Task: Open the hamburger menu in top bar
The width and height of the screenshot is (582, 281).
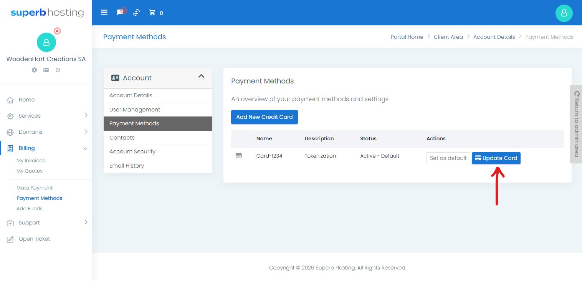Action: (104, 12)
